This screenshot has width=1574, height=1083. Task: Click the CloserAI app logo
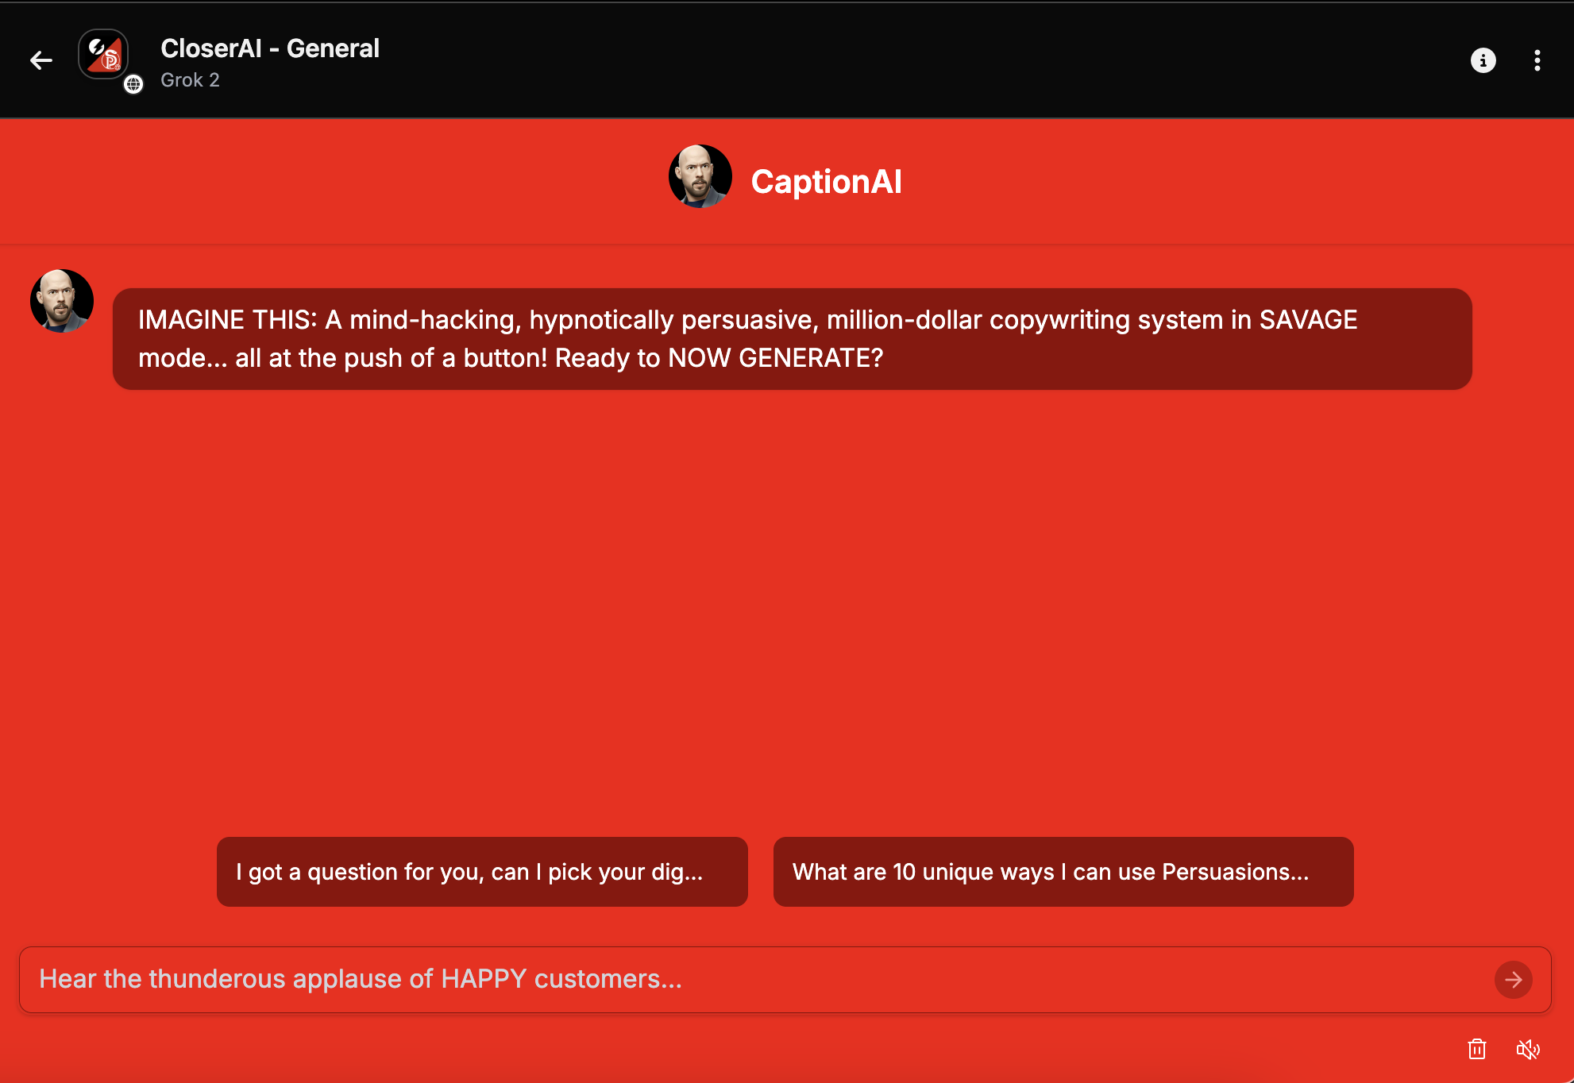(103, 55)
